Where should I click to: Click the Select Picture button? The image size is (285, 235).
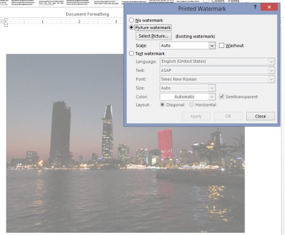coord(153,36)
